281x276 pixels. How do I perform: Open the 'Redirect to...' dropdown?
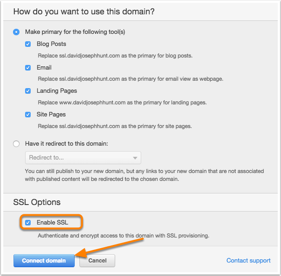(83, 158)
